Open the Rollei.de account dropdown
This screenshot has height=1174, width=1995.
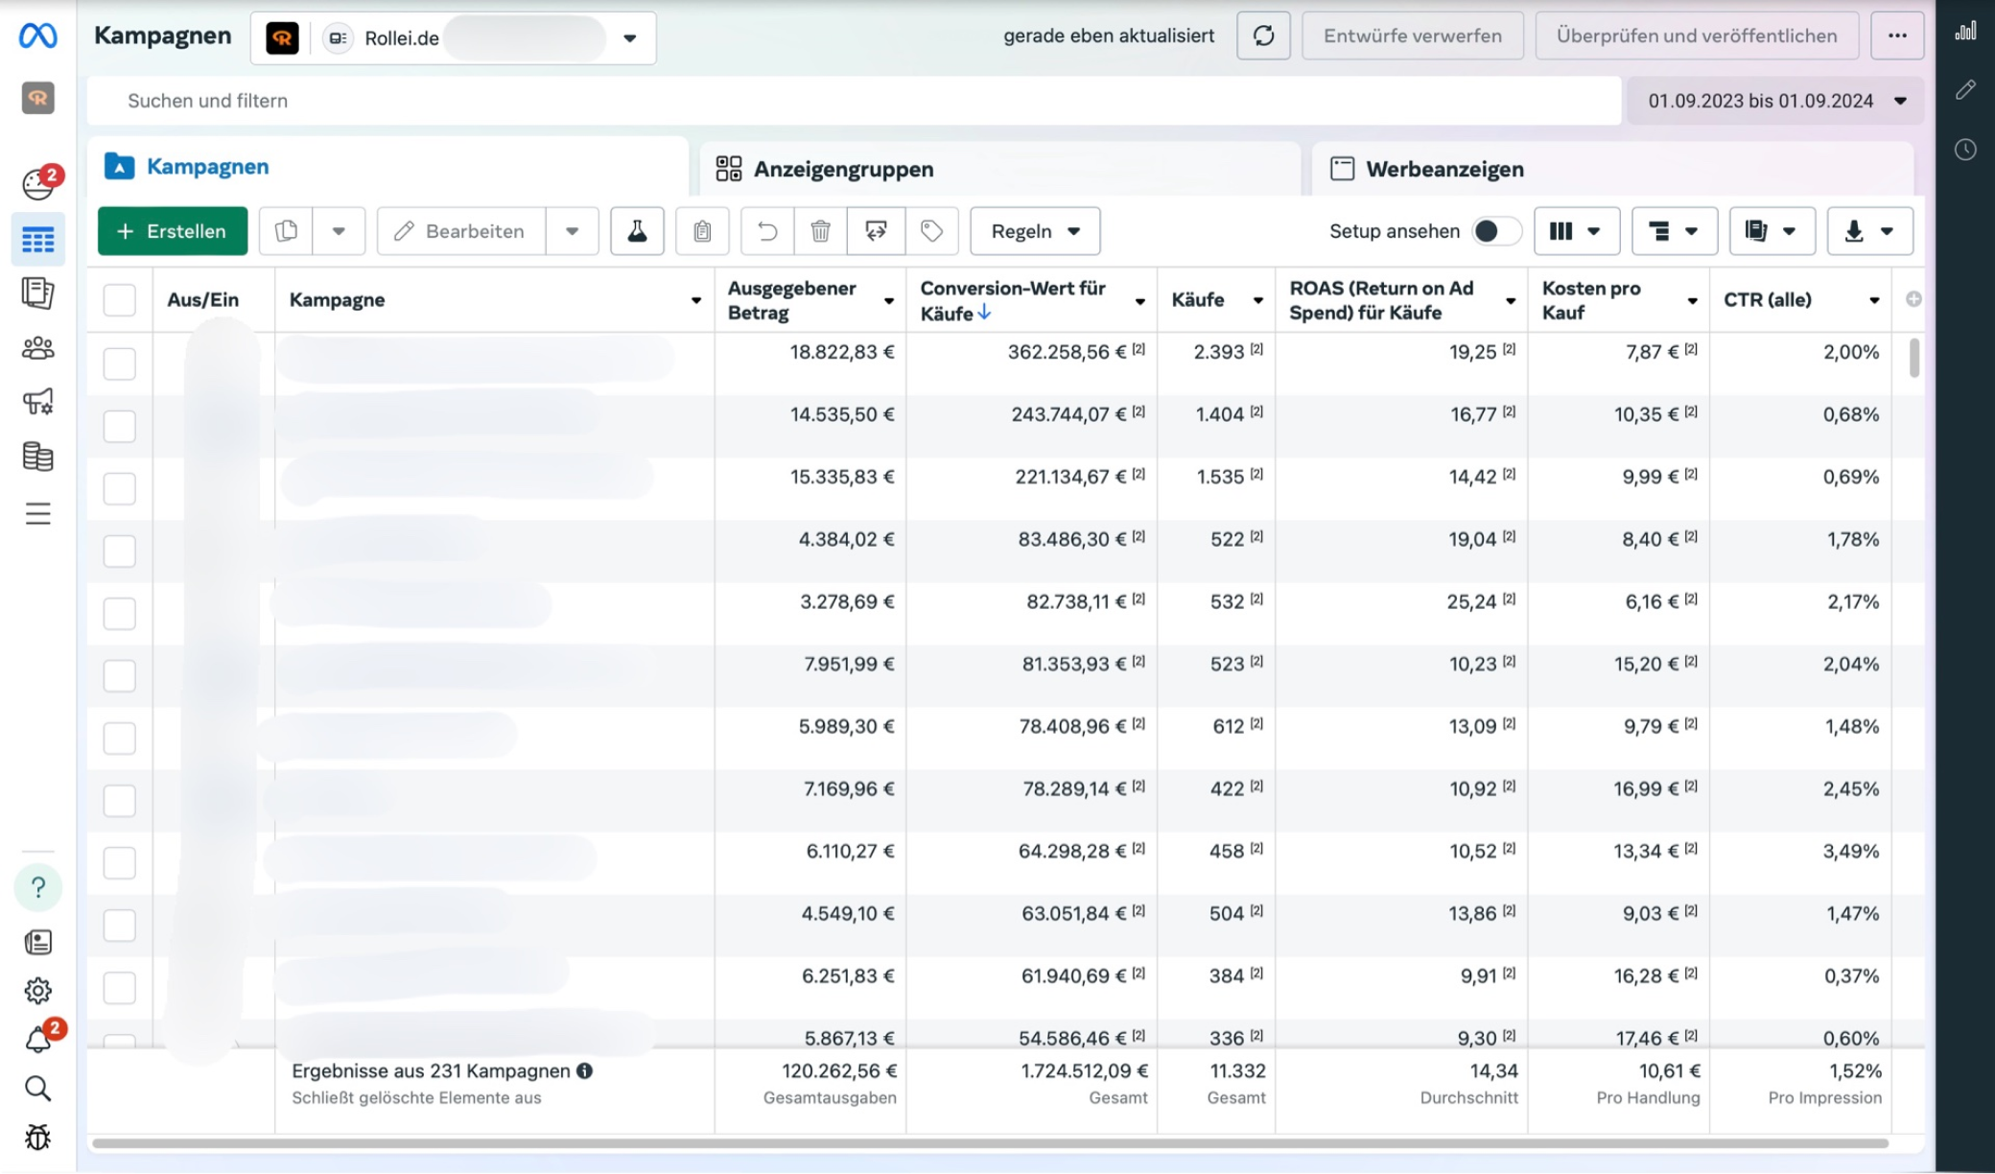point(454,38)
